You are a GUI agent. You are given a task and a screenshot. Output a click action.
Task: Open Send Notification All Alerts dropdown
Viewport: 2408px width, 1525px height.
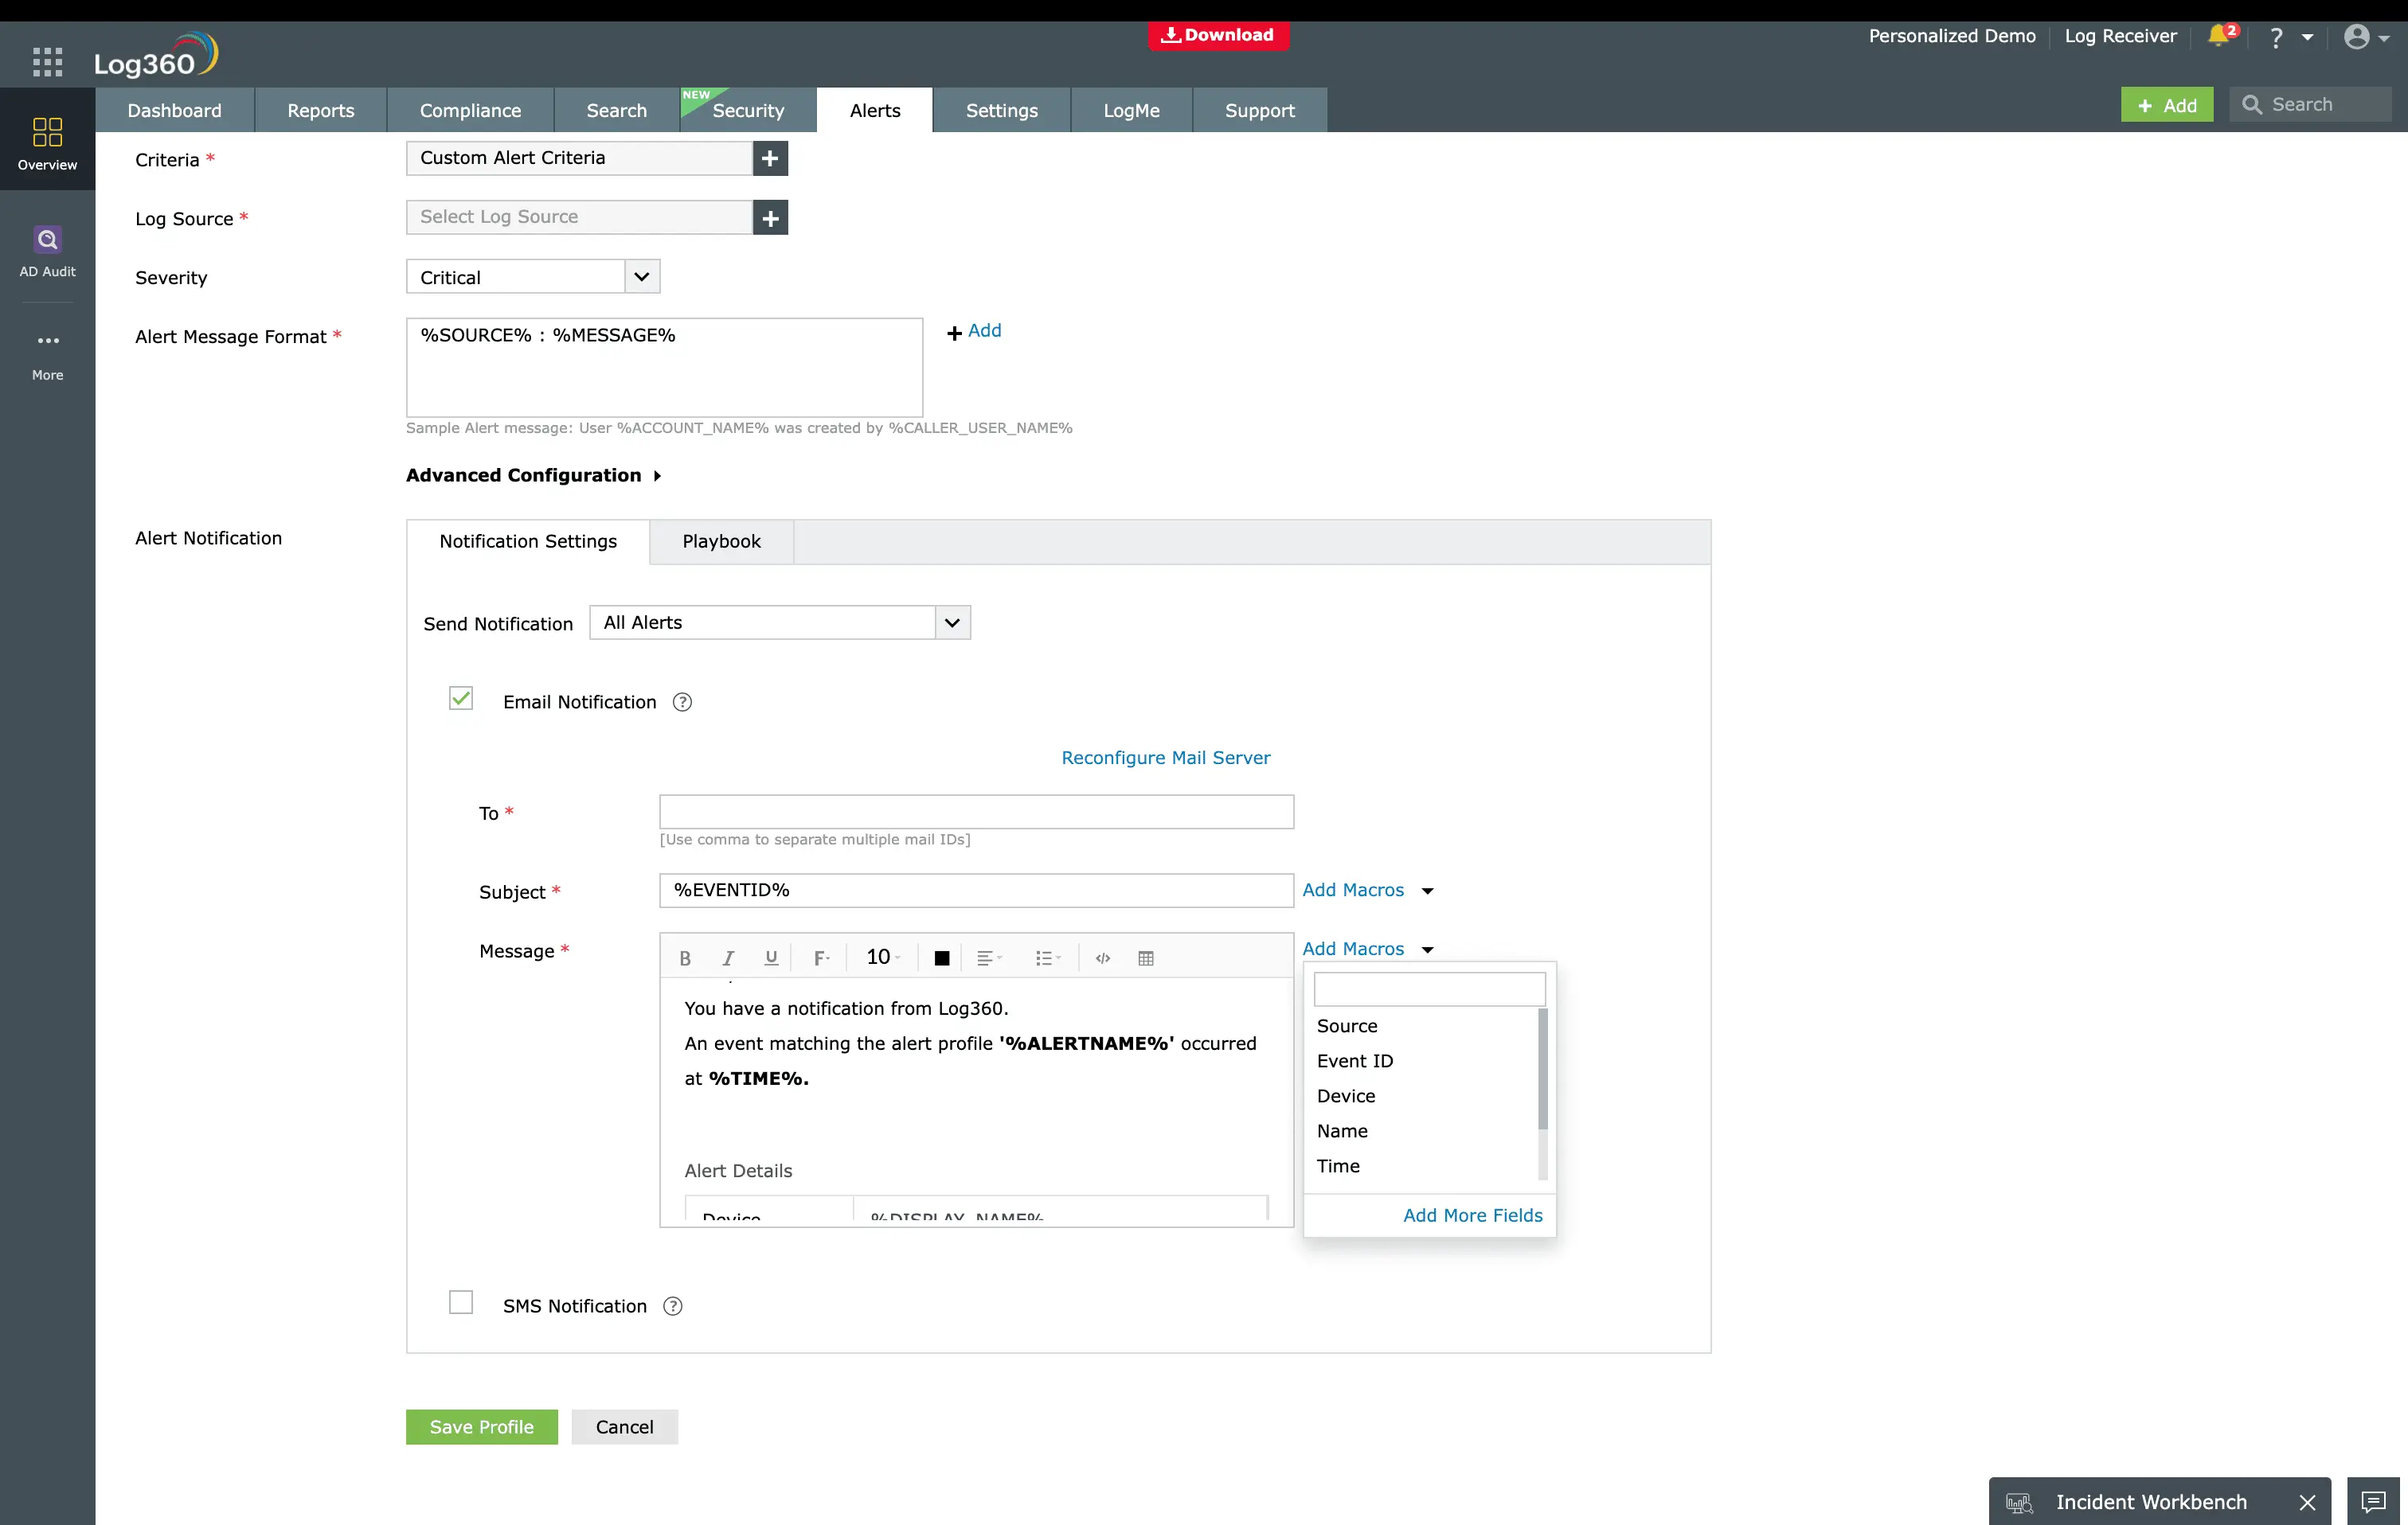coord(780,622)
